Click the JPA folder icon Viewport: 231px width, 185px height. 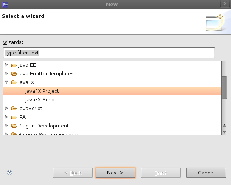click(14, 117)
